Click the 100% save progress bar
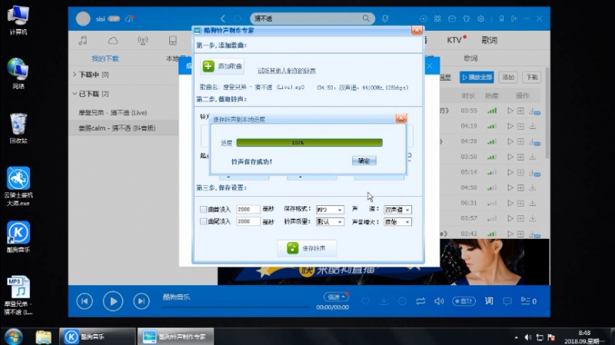 tap(310, 143)
